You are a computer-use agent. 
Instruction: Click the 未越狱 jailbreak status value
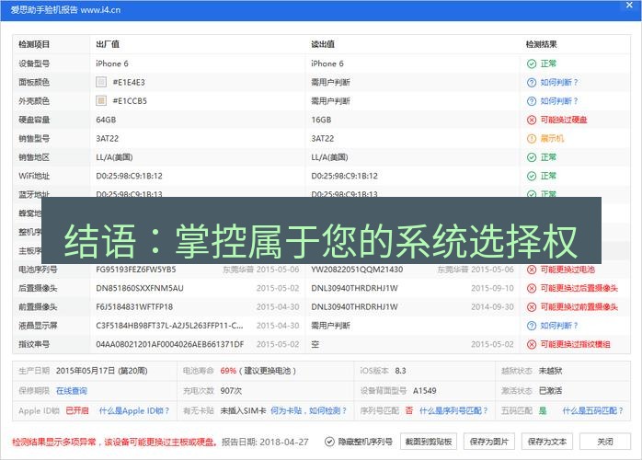click(x=550, y=371)
